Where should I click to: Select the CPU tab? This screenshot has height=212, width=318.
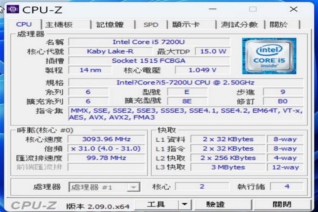24,24
